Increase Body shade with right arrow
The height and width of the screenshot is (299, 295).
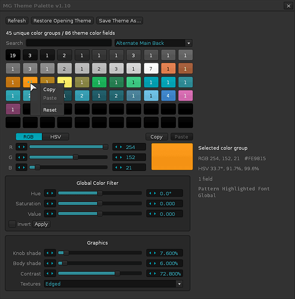(x=52, y=263)
